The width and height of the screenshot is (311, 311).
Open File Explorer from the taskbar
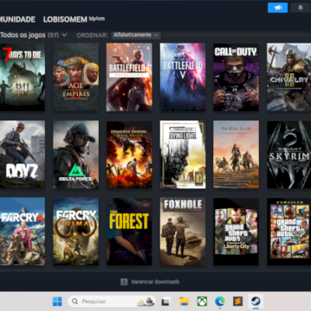point(184,302)
